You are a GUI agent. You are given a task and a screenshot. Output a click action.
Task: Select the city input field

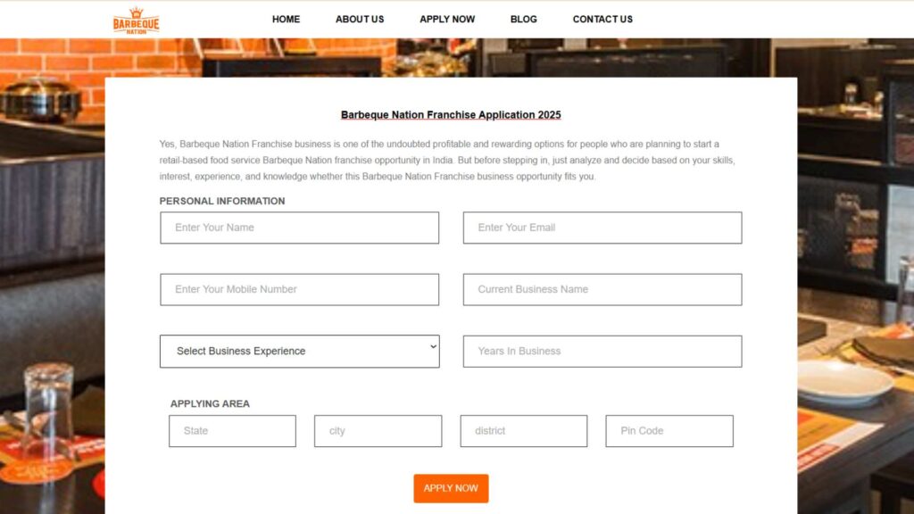(x=378, y=431)
